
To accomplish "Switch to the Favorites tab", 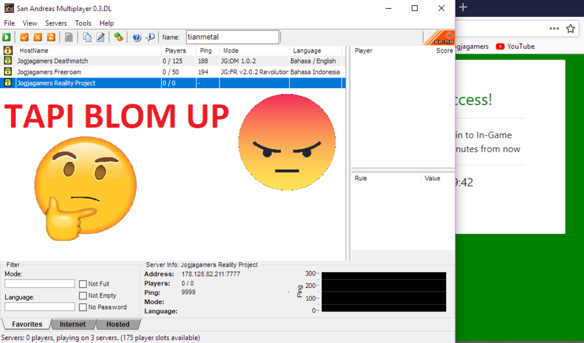I will pyautogui.click(x=27, y=324).
